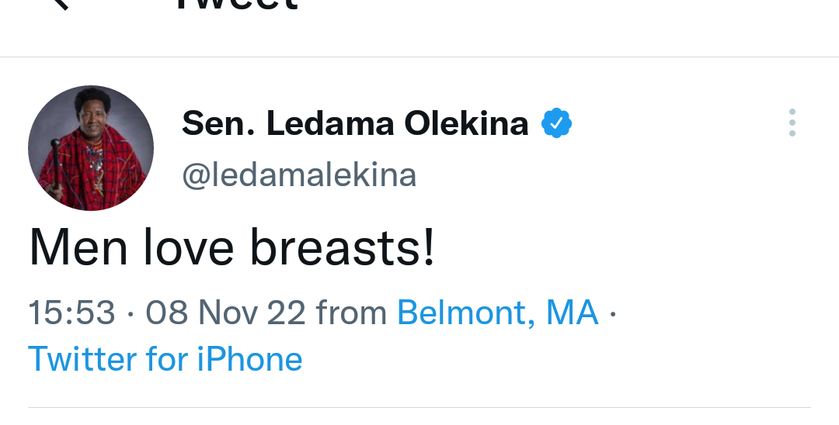Click the 15:53 timestamp

point(71,313)
